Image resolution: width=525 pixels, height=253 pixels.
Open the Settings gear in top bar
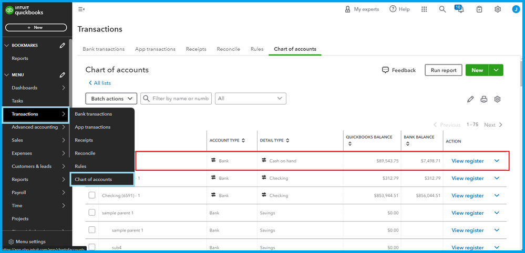(498, 9)
